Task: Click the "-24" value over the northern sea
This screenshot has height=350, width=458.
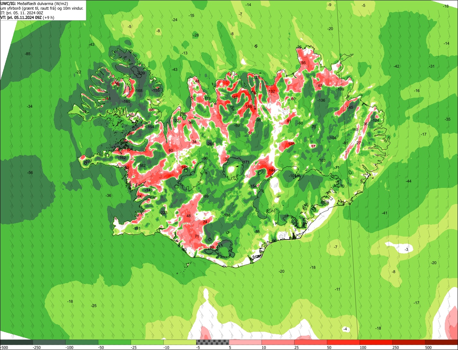Action: 175,20
